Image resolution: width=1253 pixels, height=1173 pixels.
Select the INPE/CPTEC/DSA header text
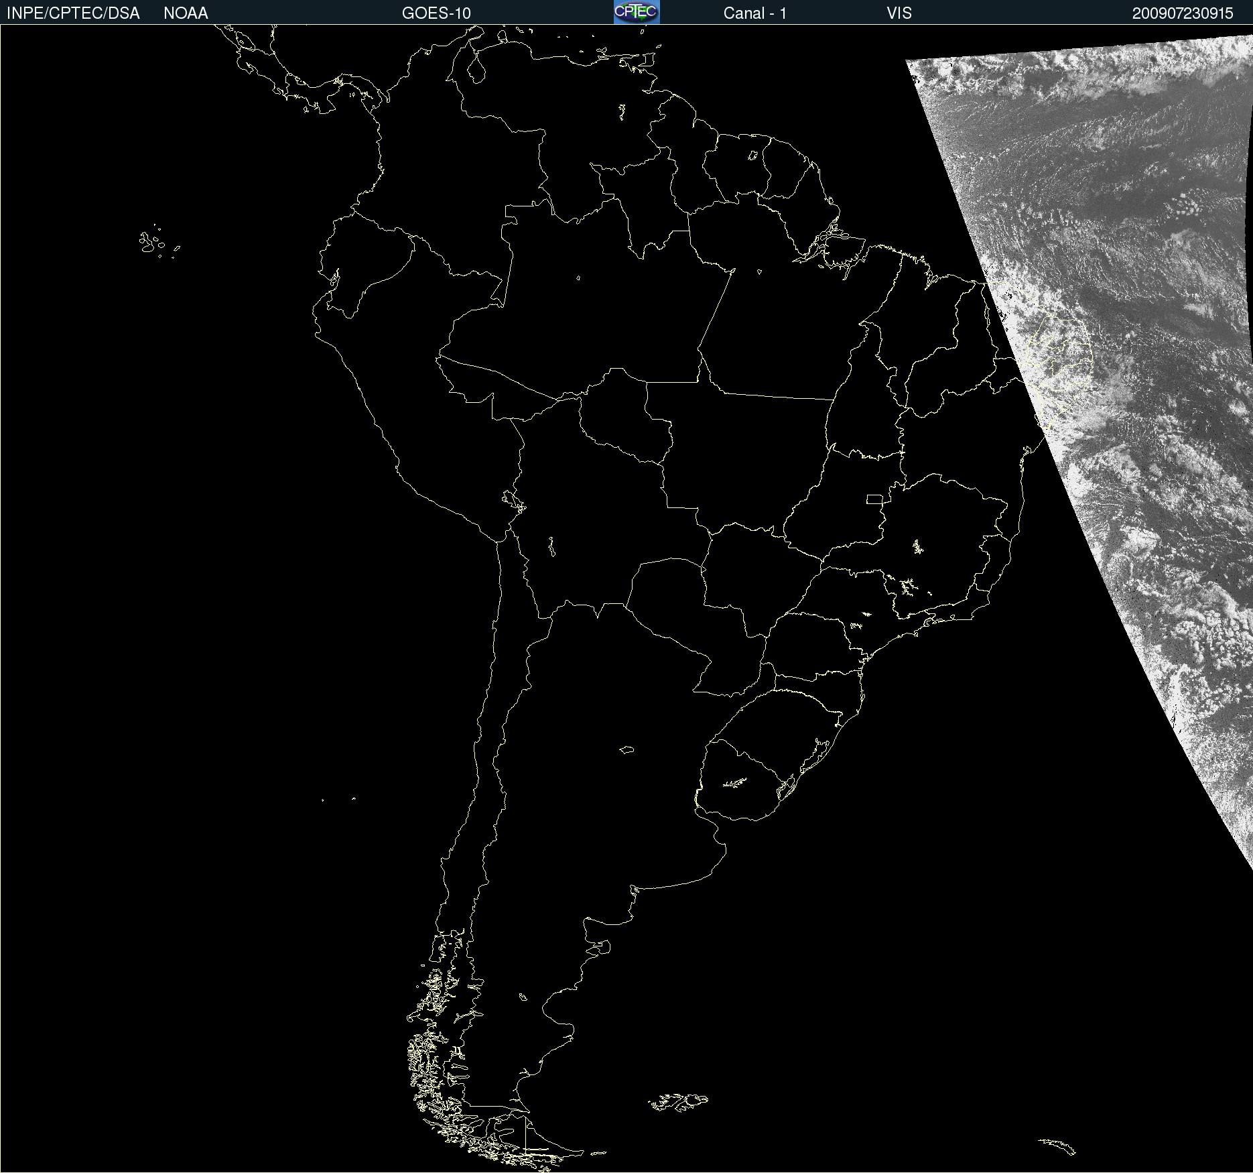[73, 13]
